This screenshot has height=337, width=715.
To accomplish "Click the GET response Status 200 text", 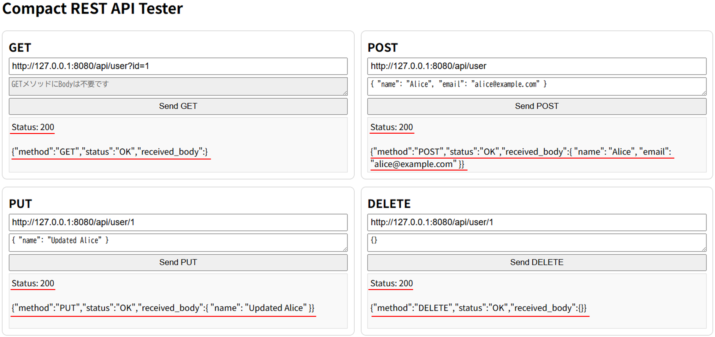I will point(32,127).
